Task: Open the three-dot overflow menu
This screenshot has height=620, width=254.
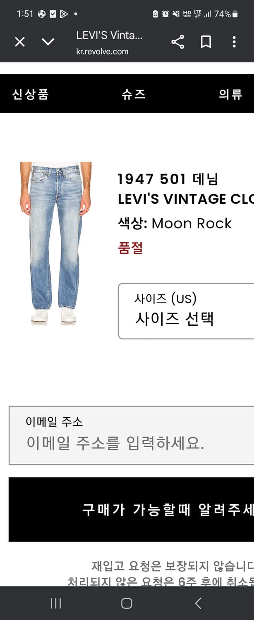Action: 234,42
